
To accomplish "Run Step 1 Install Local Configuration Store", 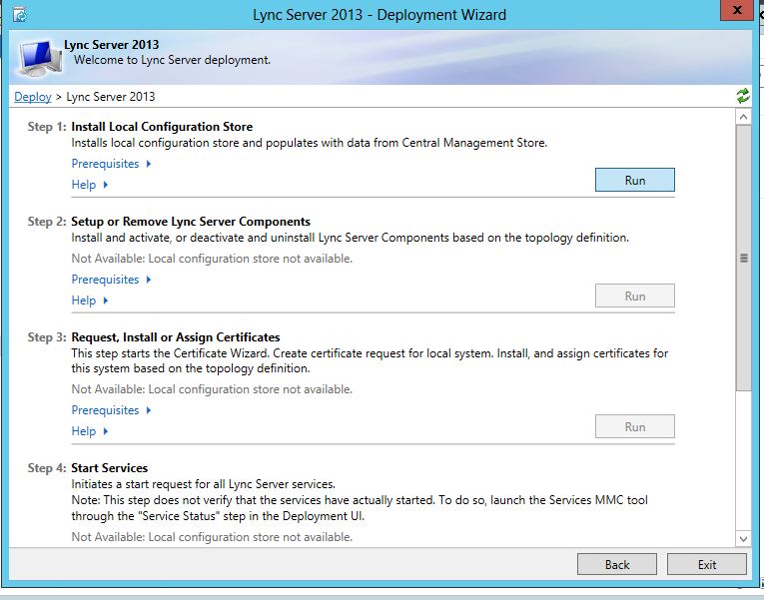I will pyautogui.click(x=635, y=180).
